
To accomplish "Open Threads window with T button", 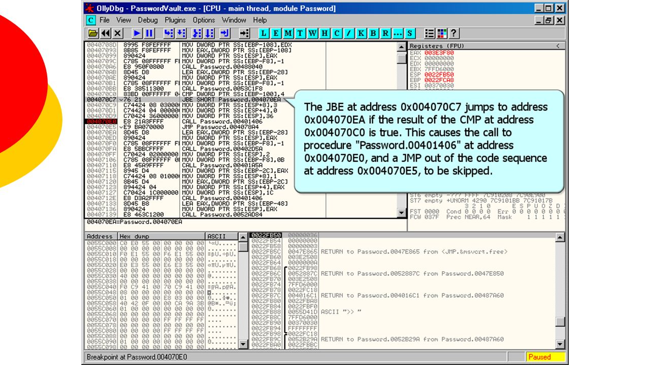I will (300, 33).
